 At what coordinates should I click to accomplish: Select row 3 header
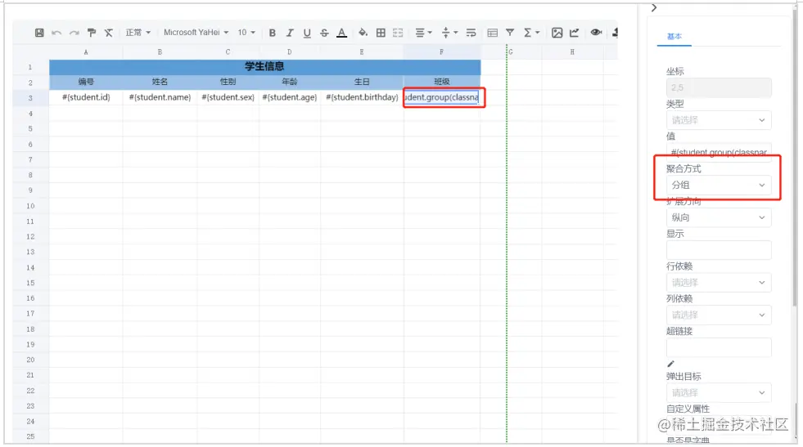pos(31,98)
